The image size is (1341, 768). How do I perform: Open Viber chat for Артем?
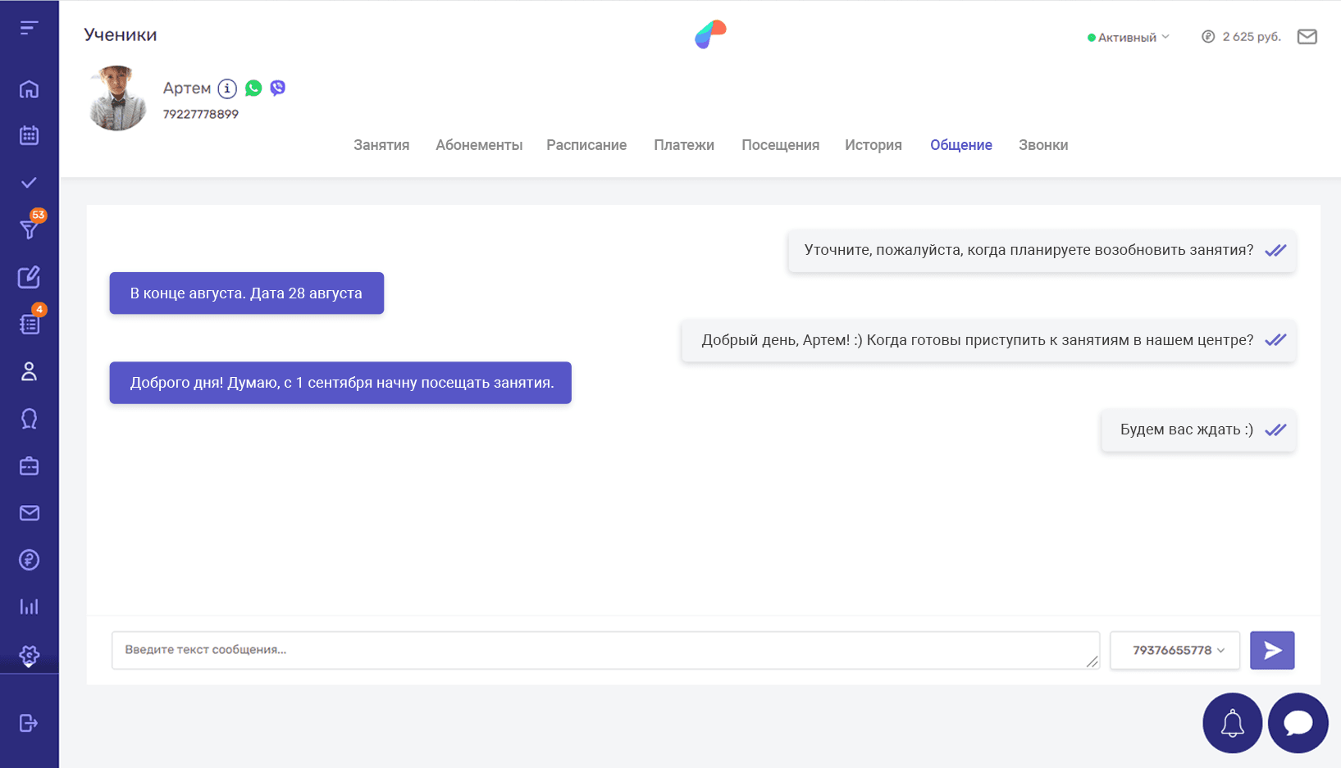pyautogui.click(x=278, y=89)
